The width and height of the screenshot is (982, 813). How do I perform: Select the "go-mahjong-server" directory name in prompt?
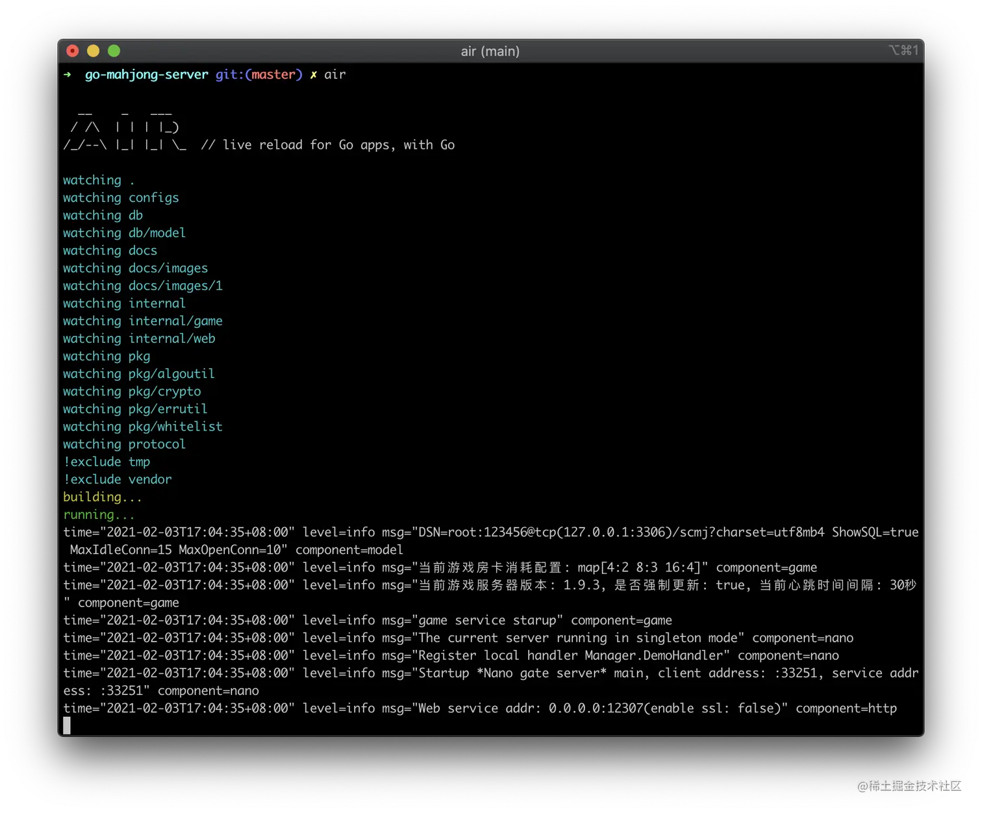147,75
